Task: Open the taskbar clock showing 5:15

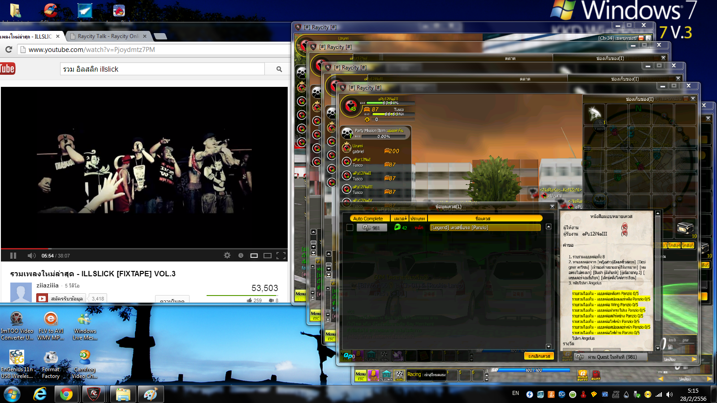Action: [693, 394]
